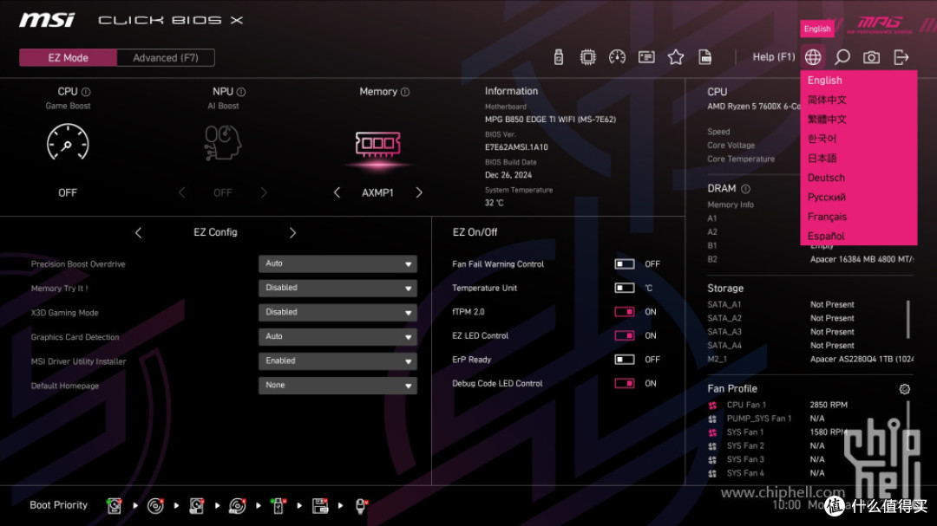This screenshot has height=526, width=937.
Task: Open the X3D Gaming Mode dropdown
Action: (337, 313)
